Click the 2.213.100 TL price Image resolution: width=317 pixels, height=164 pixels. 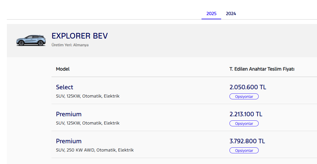[x=246, y=114]
